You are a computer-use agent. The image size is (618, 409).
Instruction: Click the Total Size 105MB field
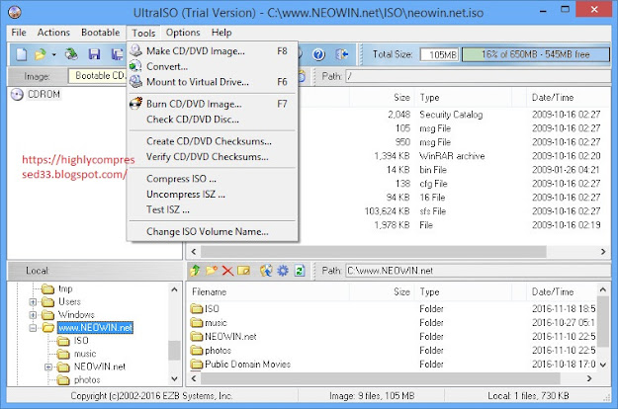439,54
